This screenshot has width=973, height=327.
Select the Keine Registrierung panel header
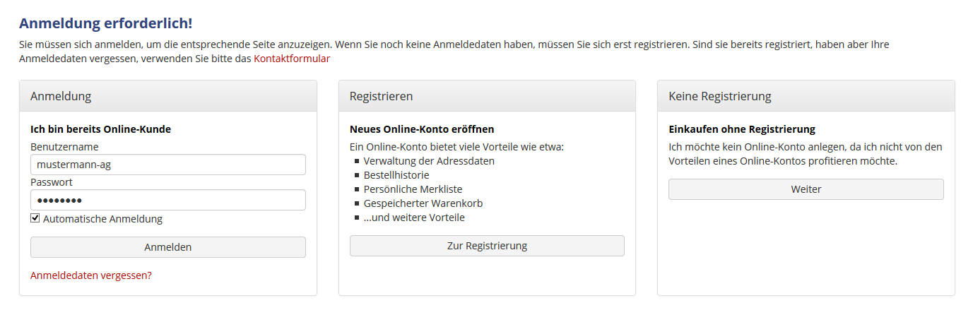tap(806, 96)
